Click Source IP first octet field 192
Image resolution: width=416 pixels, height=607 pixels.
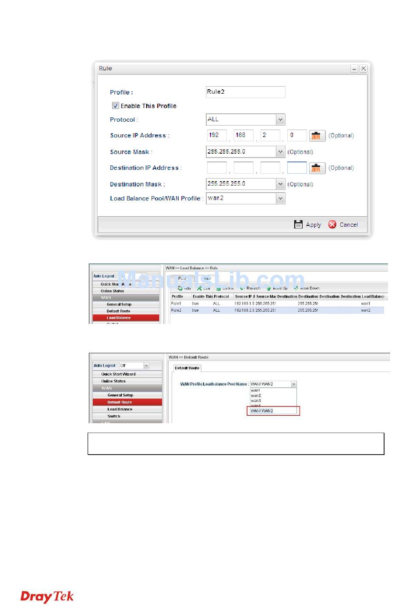pos(217,135)
